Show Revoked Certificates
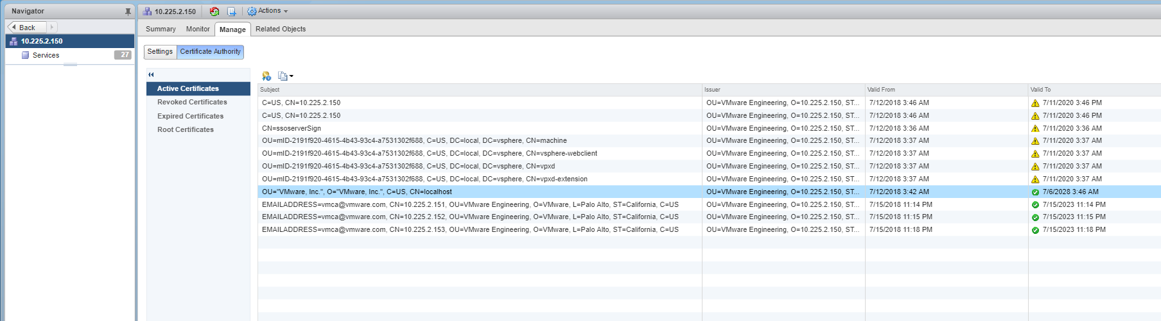 click(x=192, y=102)
